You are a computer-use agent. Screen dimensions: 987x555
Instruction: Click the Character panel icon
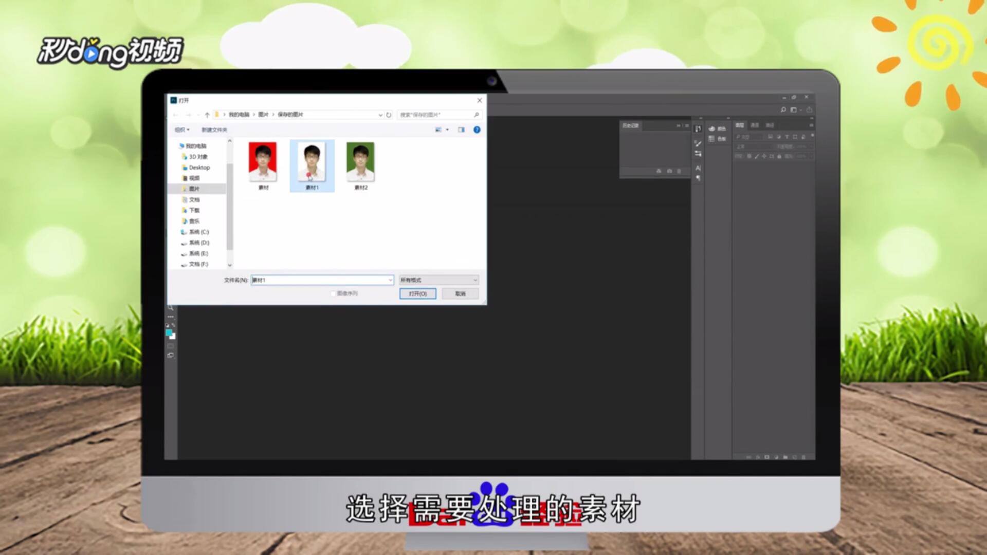pos(698,168)
